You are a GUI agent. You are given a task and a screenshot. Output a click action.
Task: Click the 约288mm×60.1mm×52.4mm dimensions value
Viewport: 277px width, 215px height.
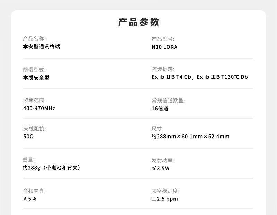[190, 137]
